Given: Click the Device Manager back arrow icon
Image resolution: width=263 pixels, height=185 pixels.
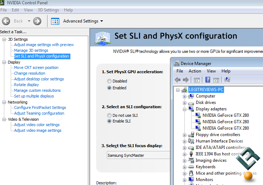Looking at the screenshot, I should tap(178, 80).
